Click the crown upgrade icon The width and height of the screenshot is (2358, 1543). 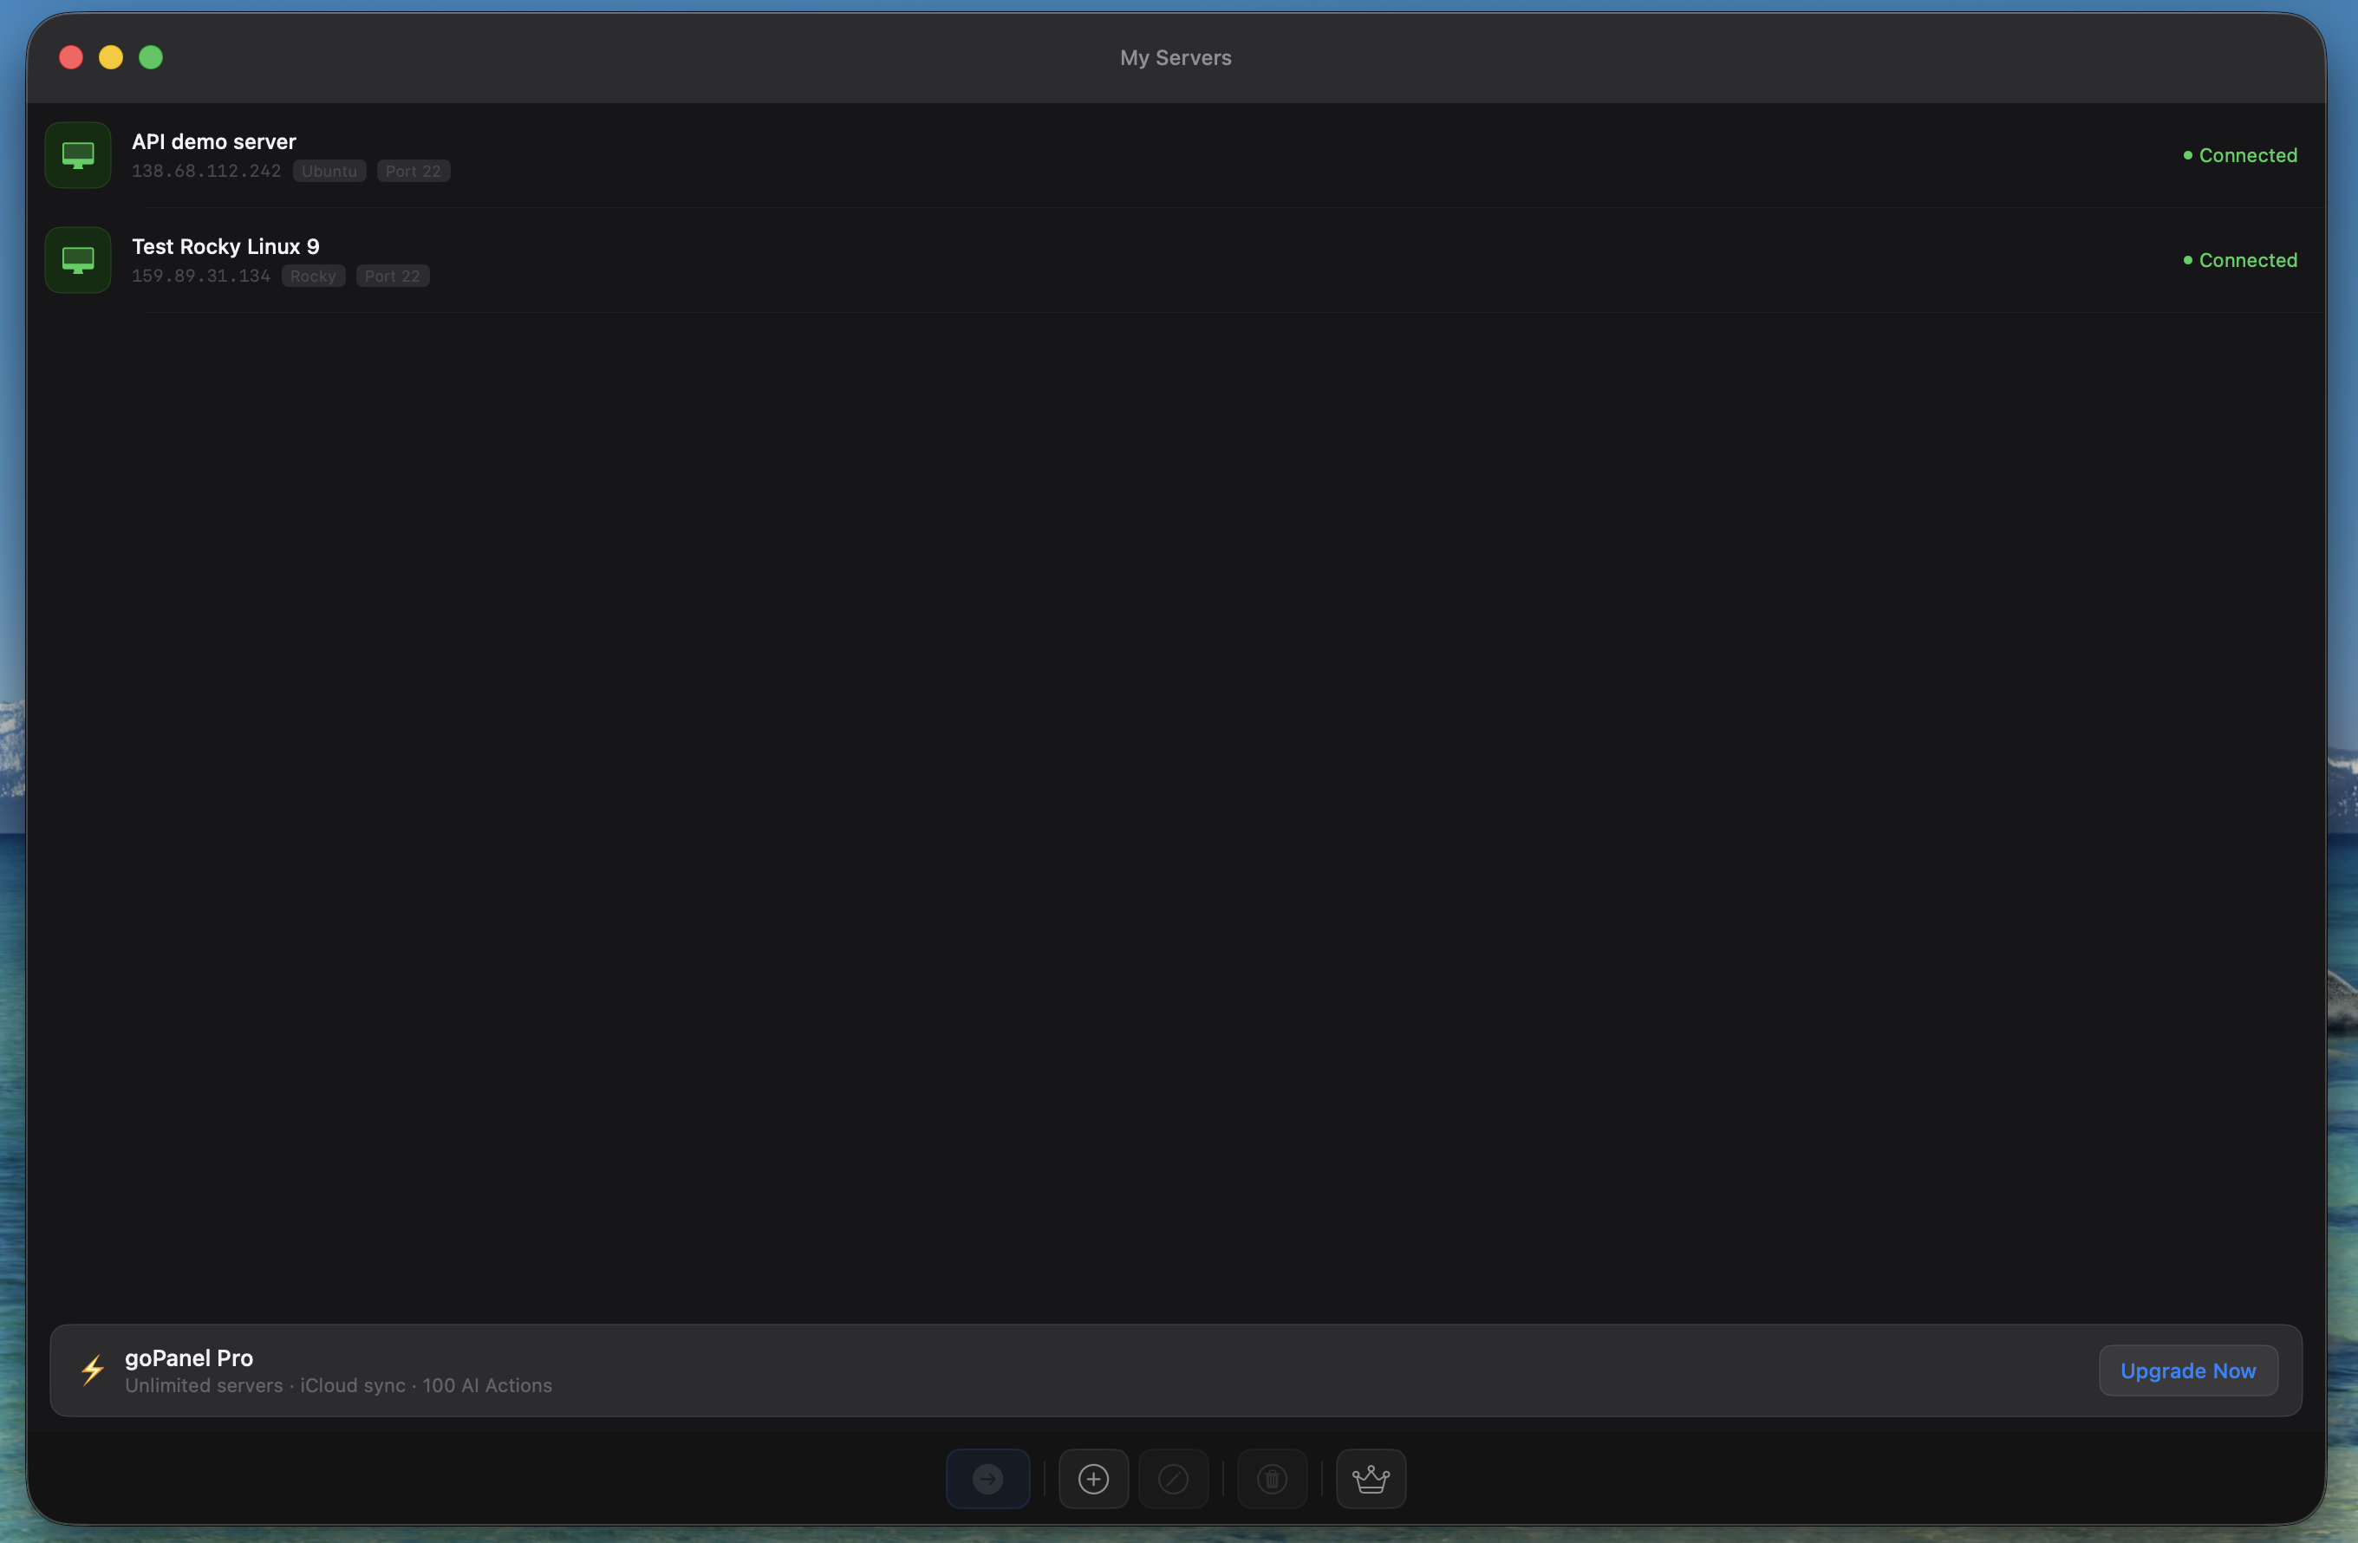coord(1371,1479)
